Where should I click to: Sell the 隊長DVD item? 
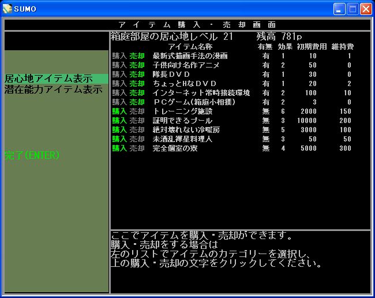click(x=137, y=74)
